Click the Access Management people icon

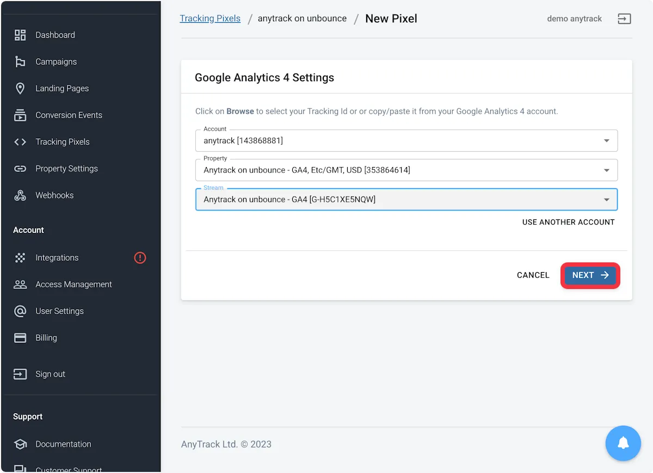pos(20,284)
